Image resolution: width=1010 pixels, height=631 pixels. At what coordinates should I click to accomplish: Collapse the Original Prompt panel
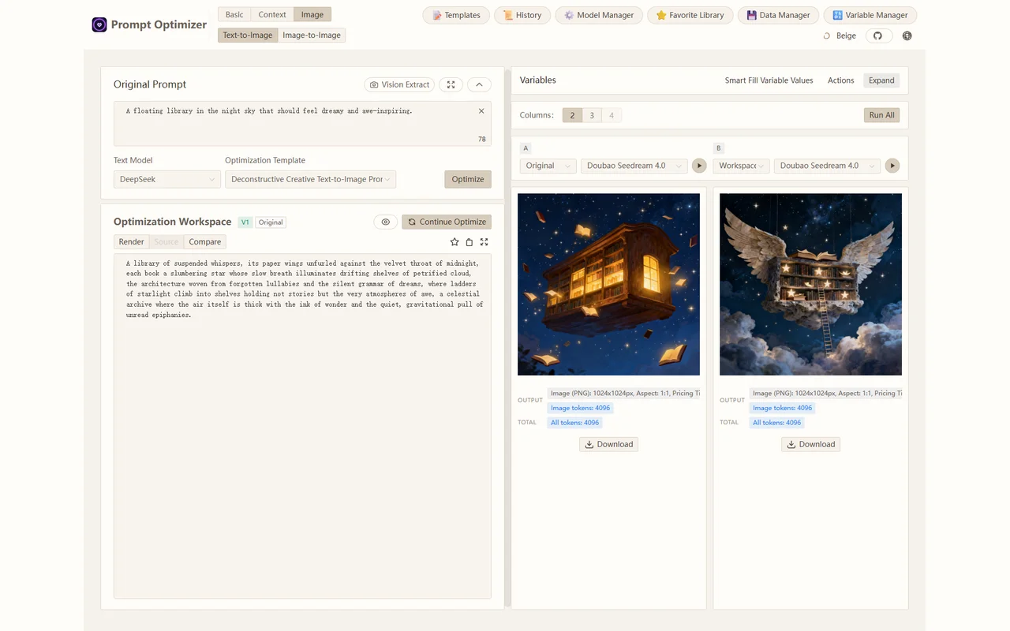pyautogui.click(x=479, y=84)
